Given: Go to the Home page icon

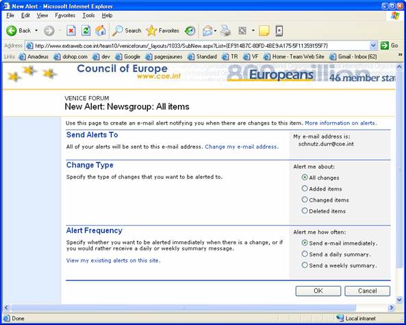Looking at the screenshot, I should pos(101,31).
